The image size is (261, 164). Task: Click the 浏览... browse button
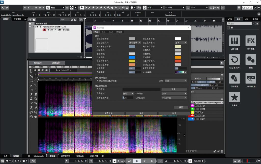[174, 89]
